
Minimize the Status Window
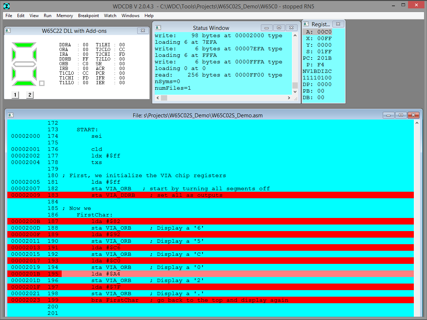[266, 28]
